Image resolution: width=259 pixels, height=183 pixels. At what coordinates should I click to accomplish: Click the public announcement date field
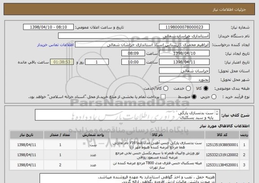click(x=49, y=27)
